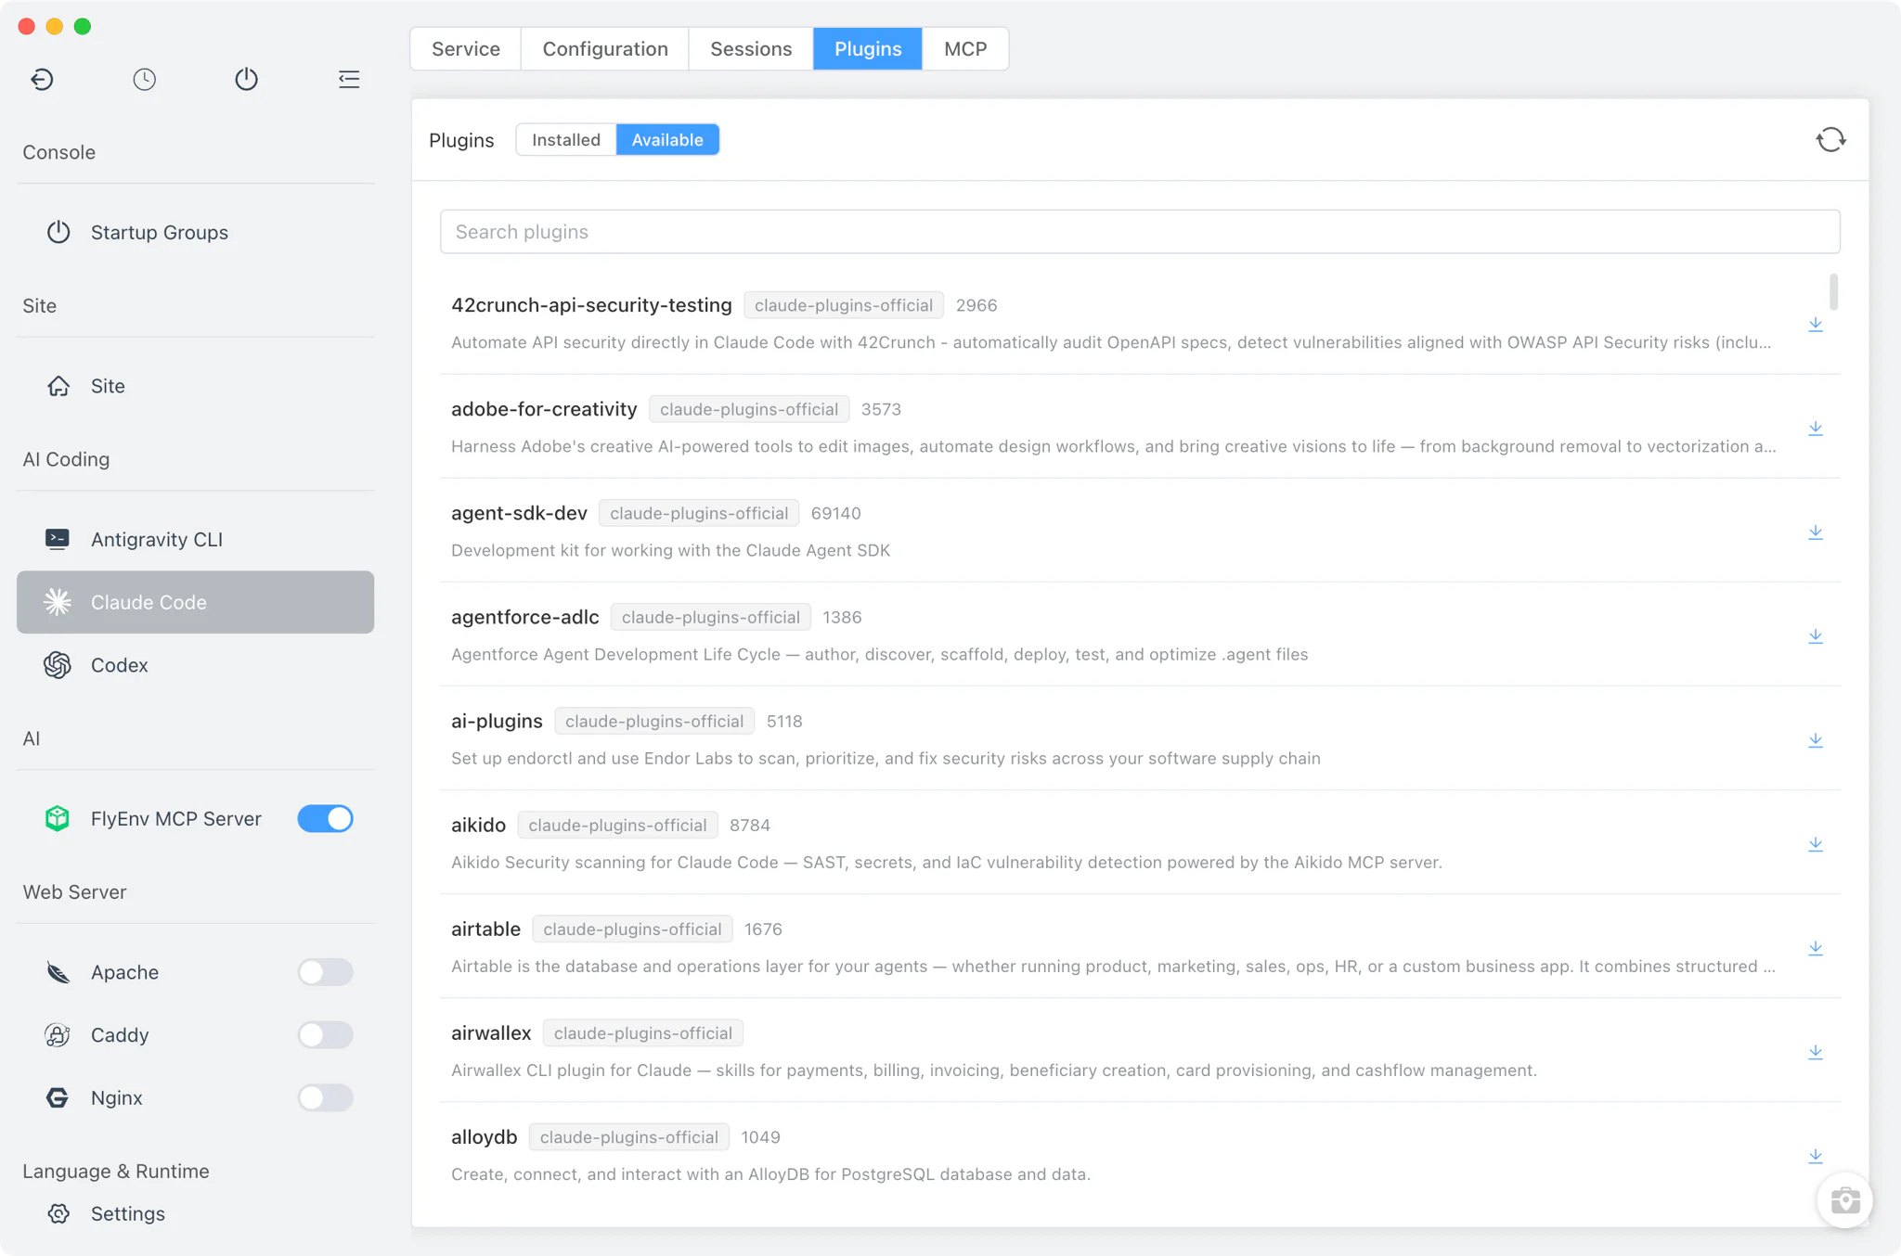
Task: Select the Available plugins filter
Action: pyautogui.click(x=667, y=140)
